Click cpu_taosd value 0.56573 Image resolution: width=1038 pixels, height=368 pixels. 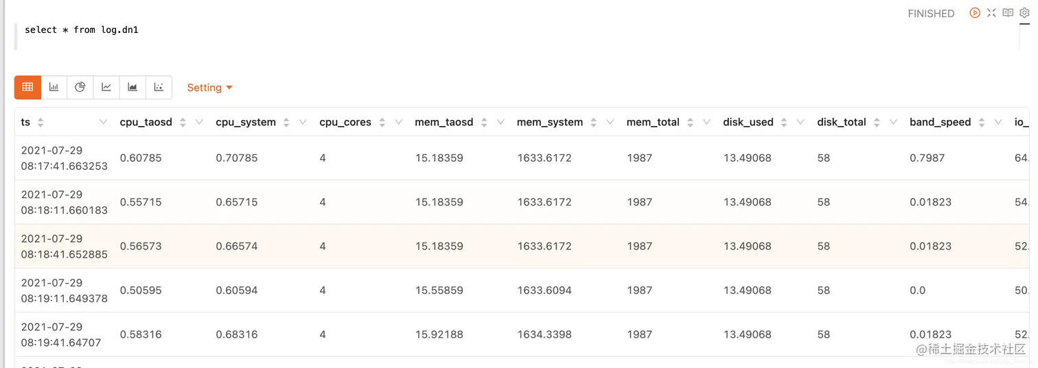[x=141, y=246]
